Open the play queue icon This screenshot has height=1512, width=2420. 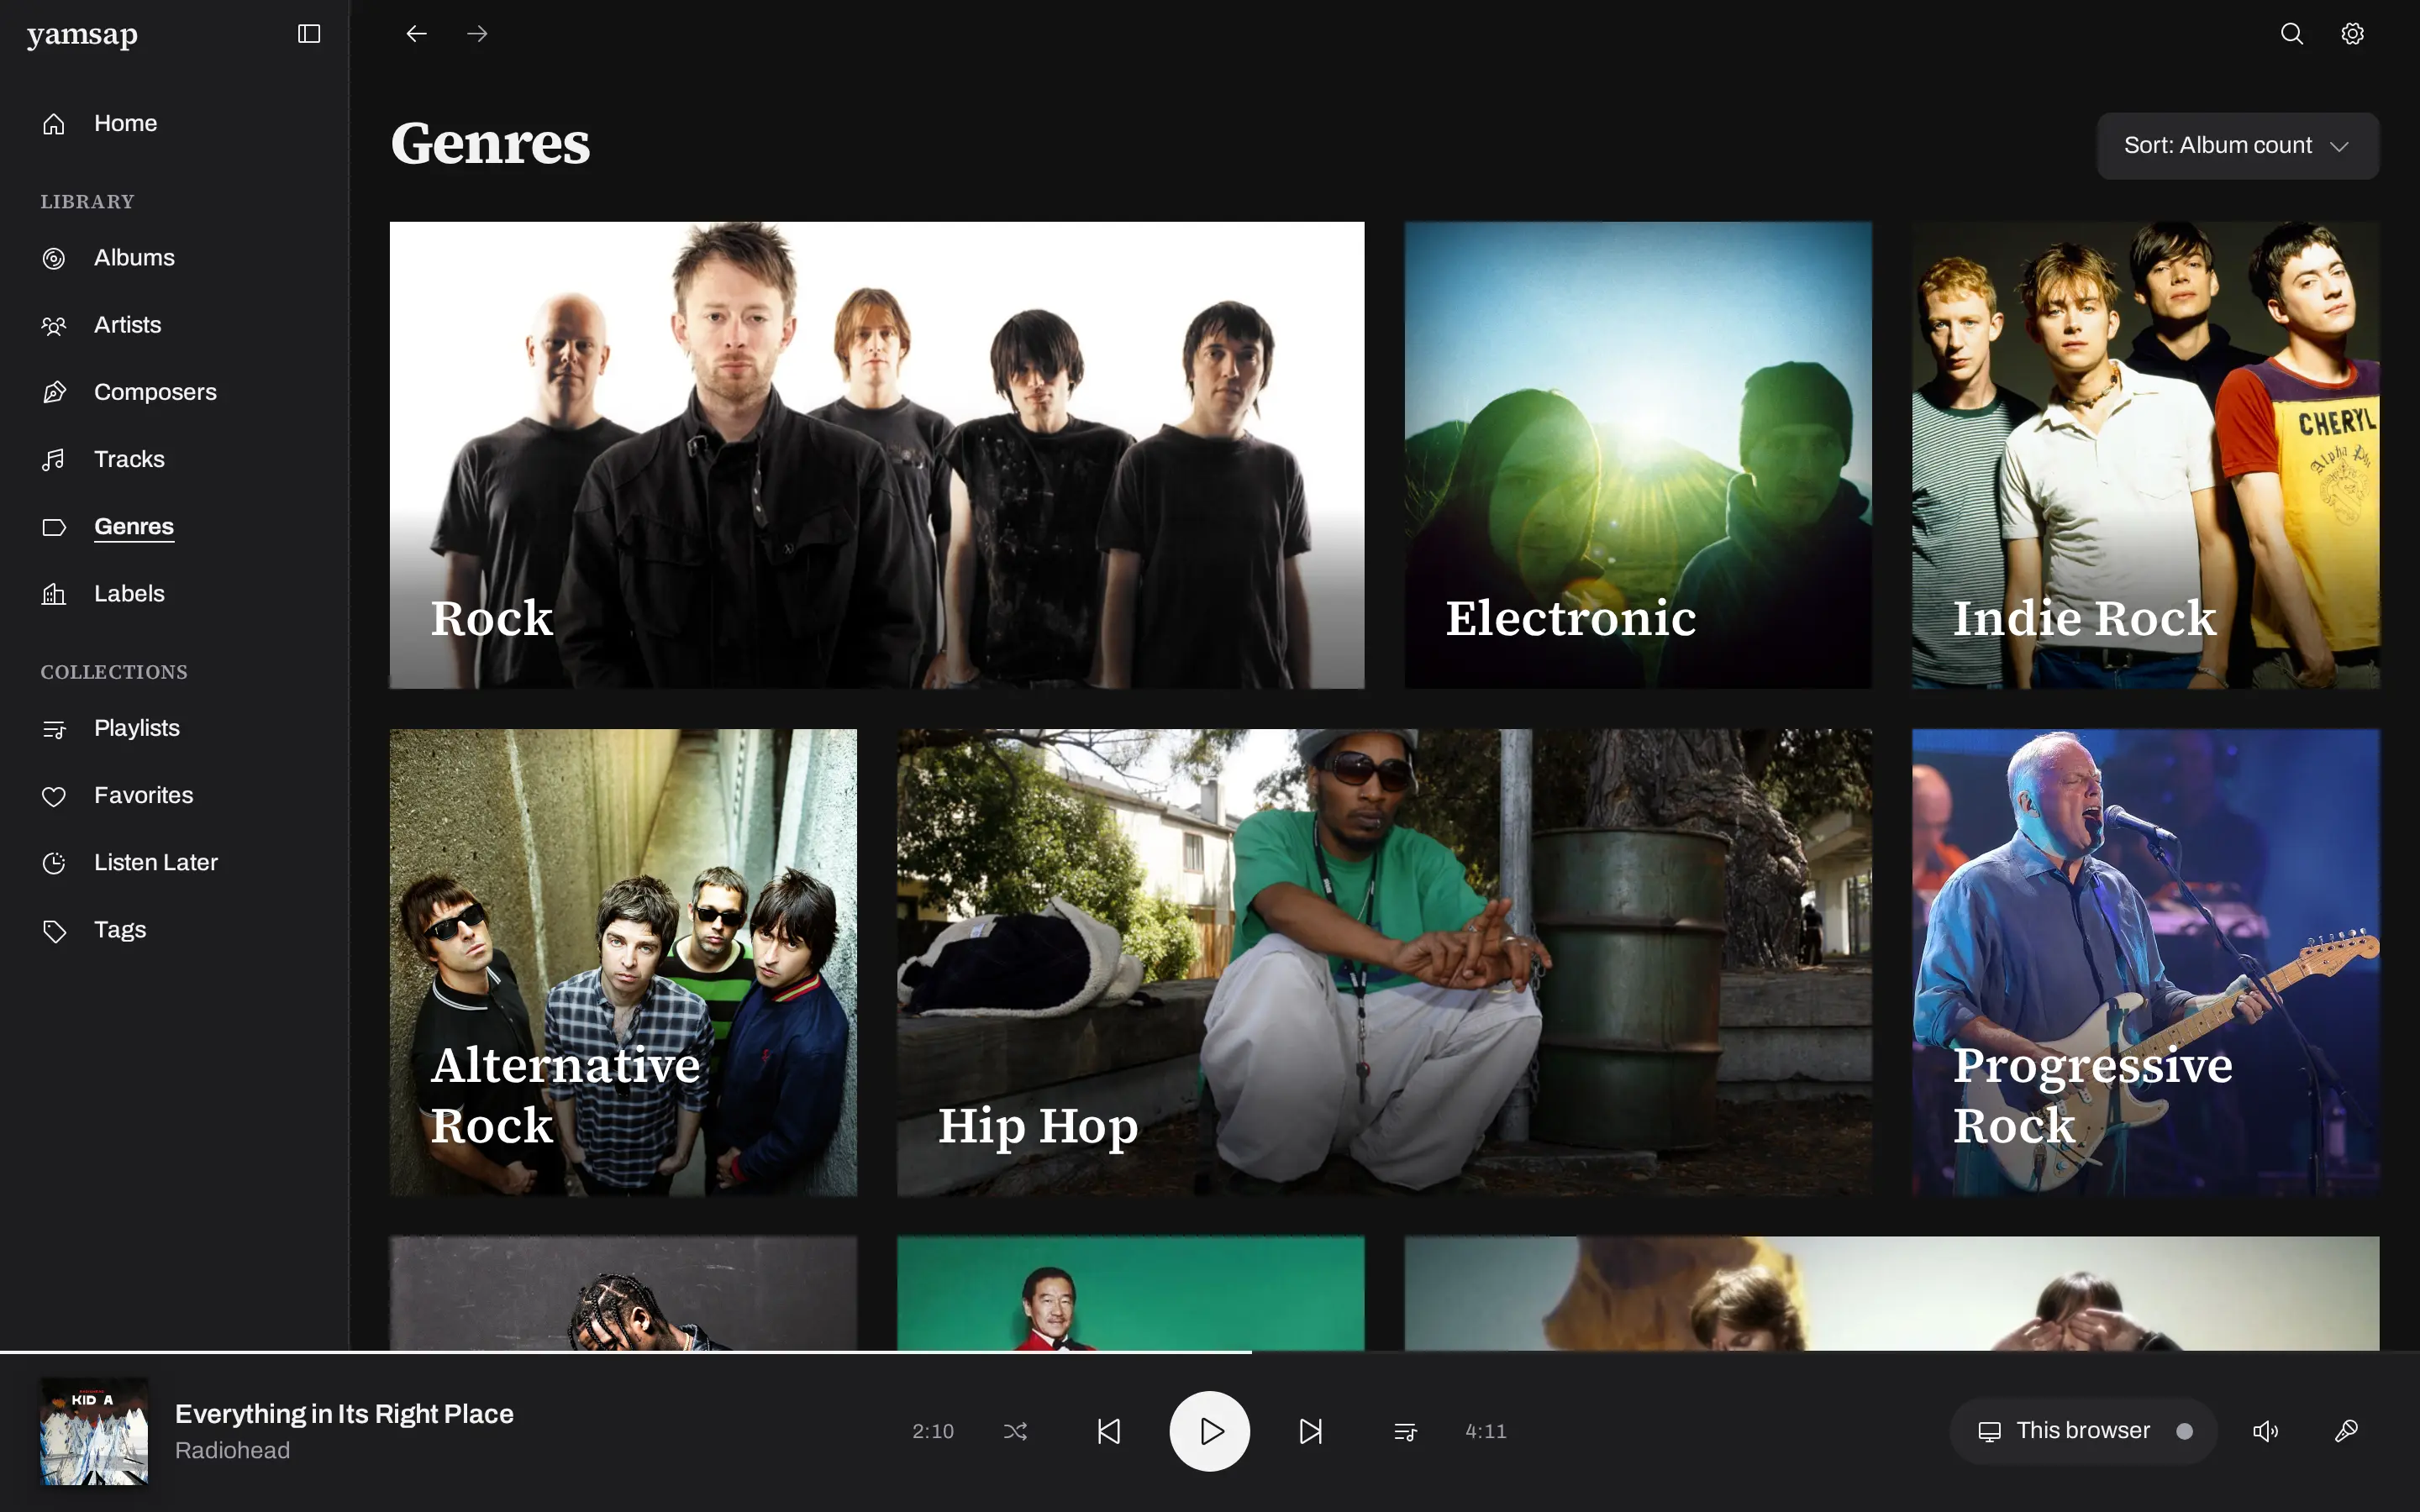point(1405,1431)
